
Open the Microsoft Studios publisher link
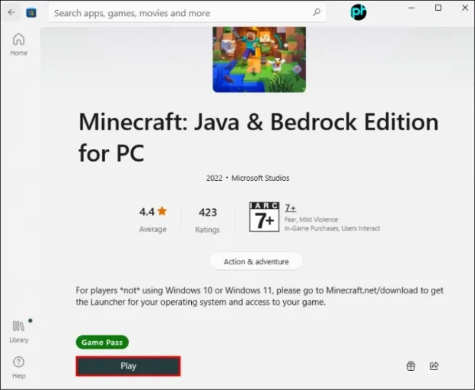pos(260,178)
